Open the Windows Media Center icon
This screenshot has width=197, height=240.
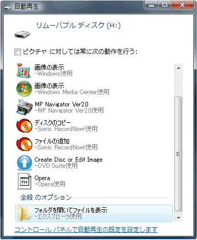pyautogui.click(x=24, y=89)
